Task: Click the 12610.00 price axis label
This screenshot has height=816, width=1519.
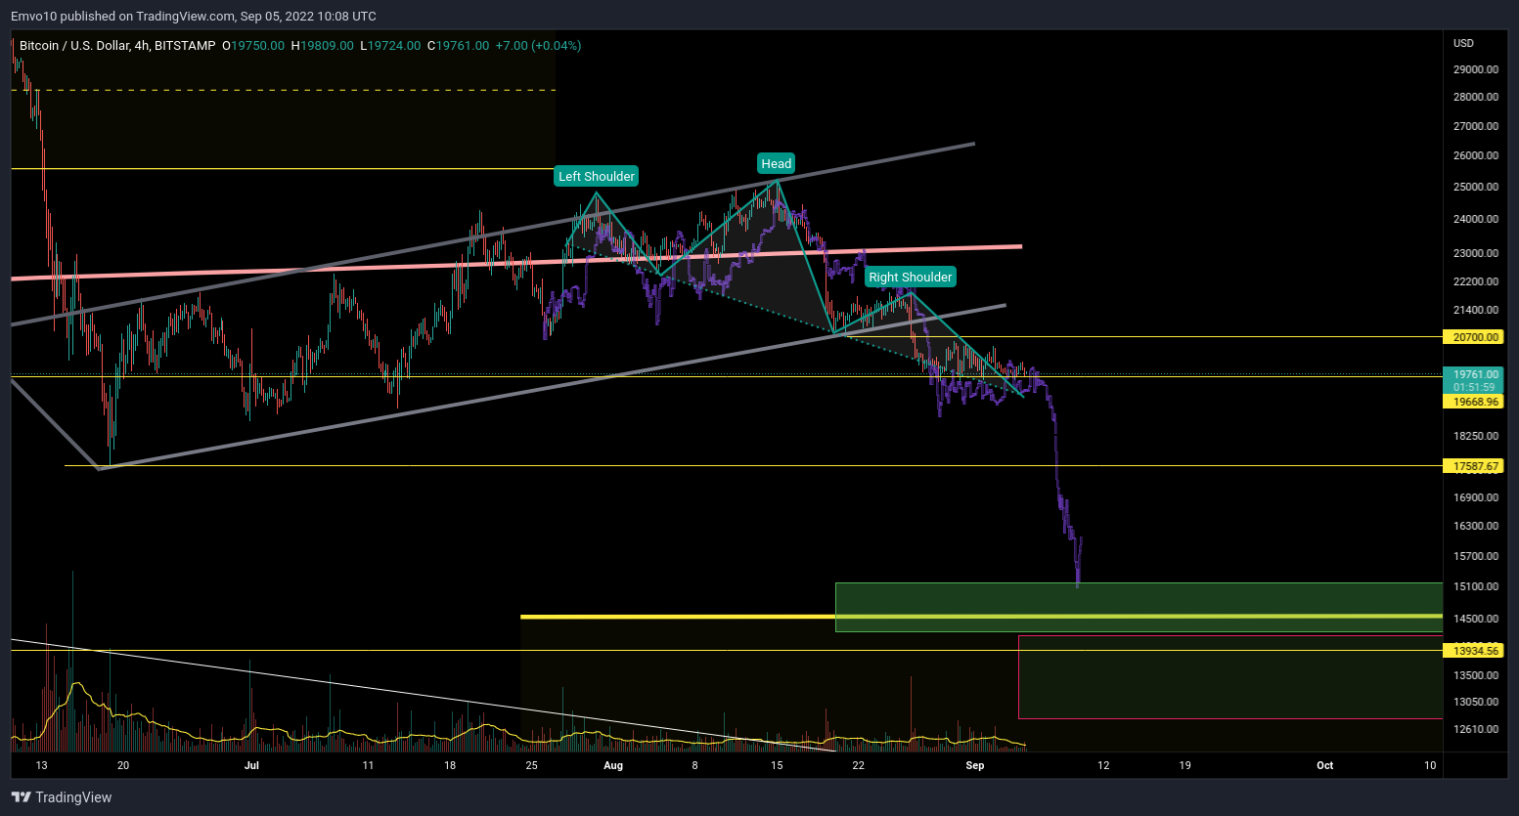Action: (1476, 729)
